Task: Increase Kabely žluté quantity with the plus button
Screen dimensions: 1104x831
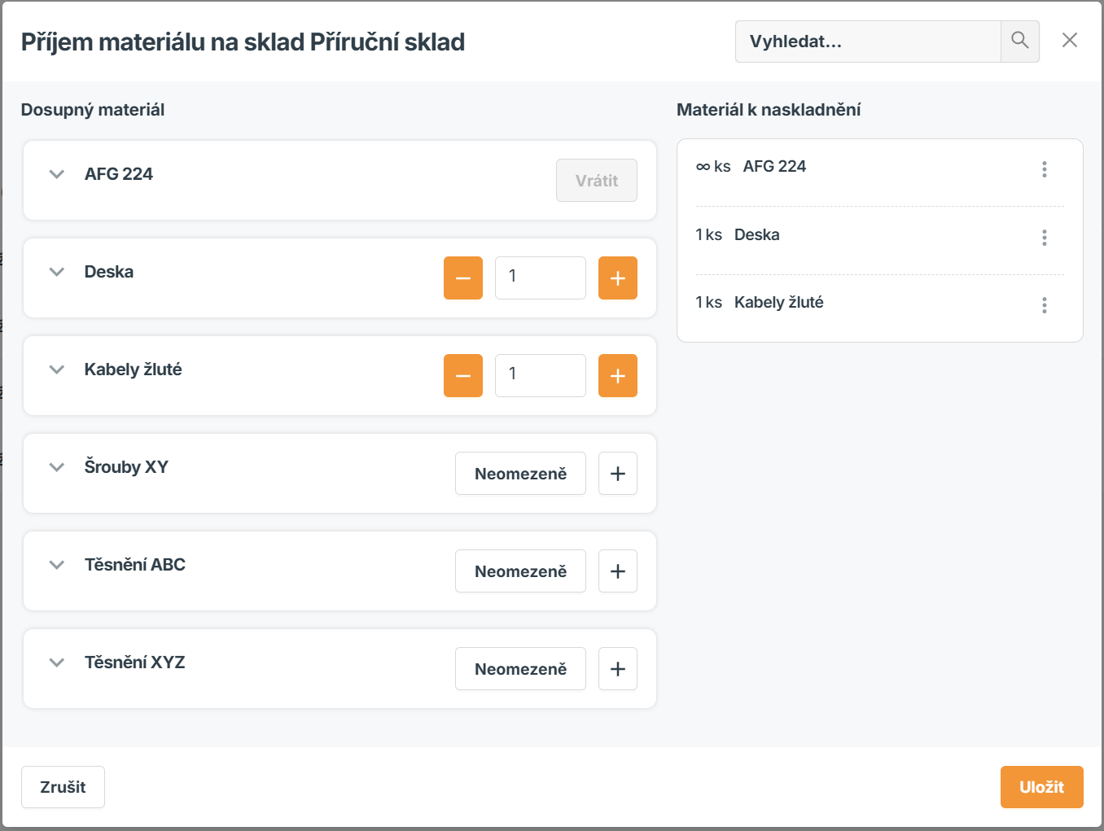Action: [x=617, y=375]
